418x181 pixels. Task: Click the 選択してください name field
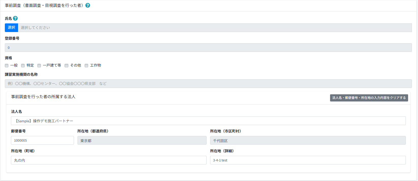pos(214,28)
